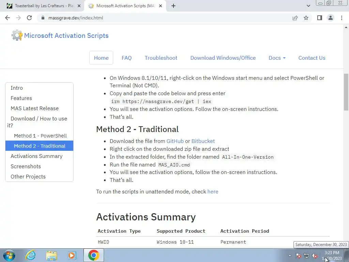Click the irm https://massgrave.dev/get code
Viewport: 349px width, 262px height.
coord(161,102)
